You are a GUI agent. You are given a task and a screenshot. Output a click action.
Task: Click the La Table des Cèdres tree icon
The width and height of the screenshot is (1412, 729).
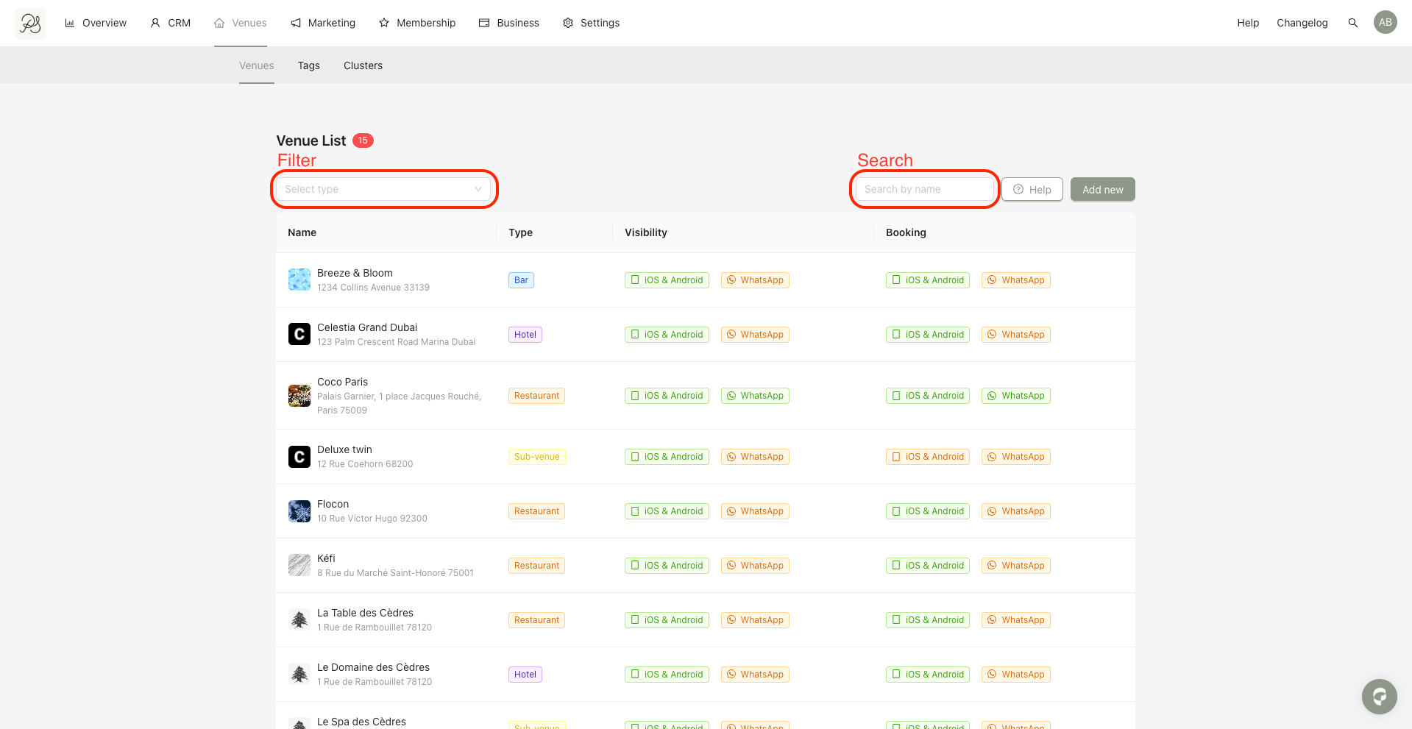[x=299, y=619]
